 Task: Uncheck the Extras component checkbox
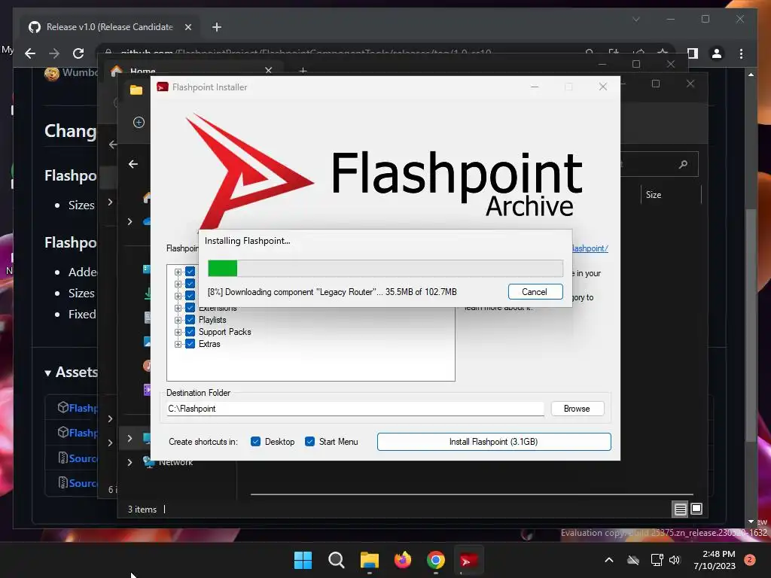point(190,344)
